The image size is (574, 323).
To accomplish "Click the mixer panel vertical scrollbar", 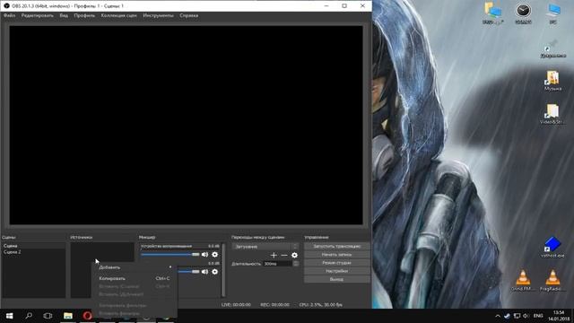I will [223, 270].
